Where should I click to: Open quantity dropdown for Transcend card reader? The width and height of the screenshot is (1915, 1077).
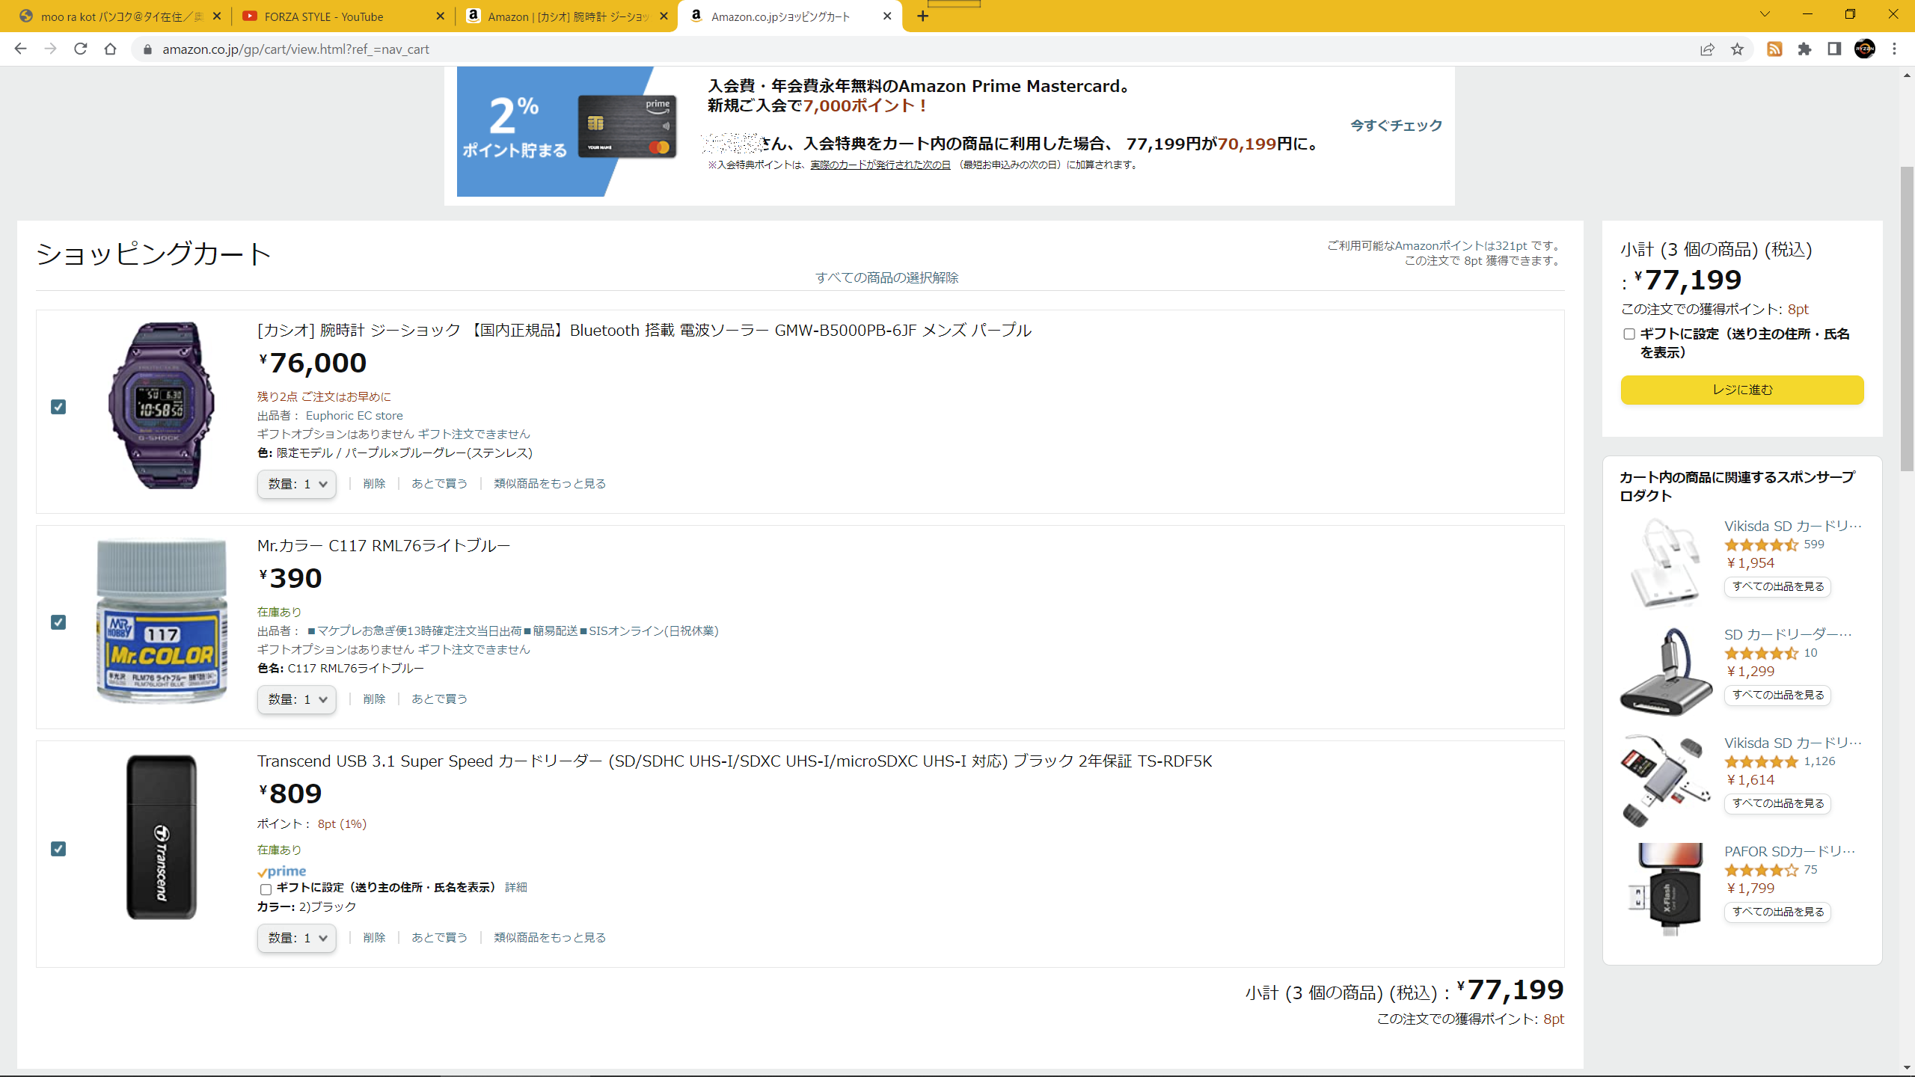coord(297,938)
